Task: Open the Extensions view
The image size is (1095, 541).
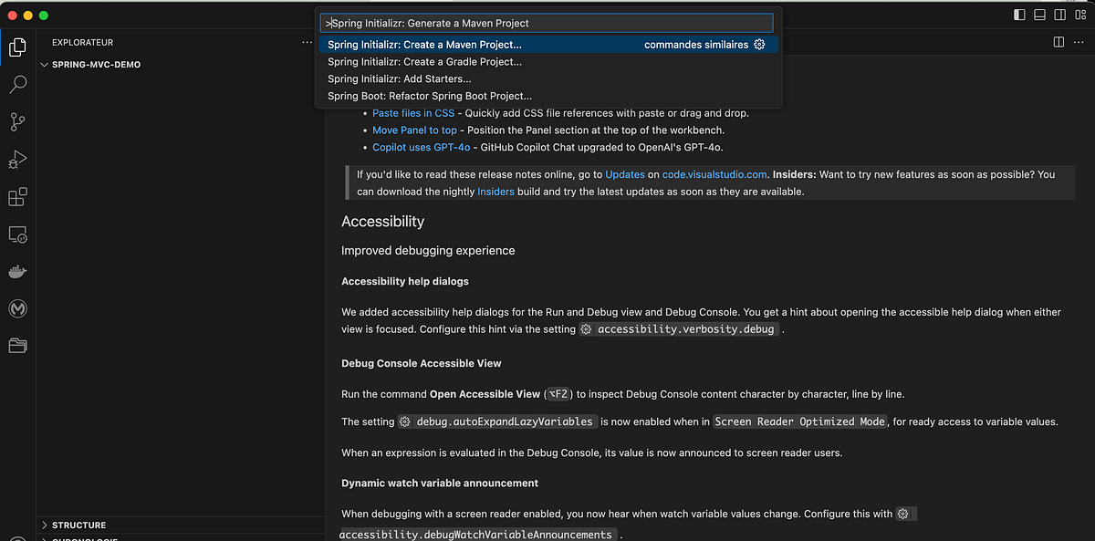Action: [16, 196]
